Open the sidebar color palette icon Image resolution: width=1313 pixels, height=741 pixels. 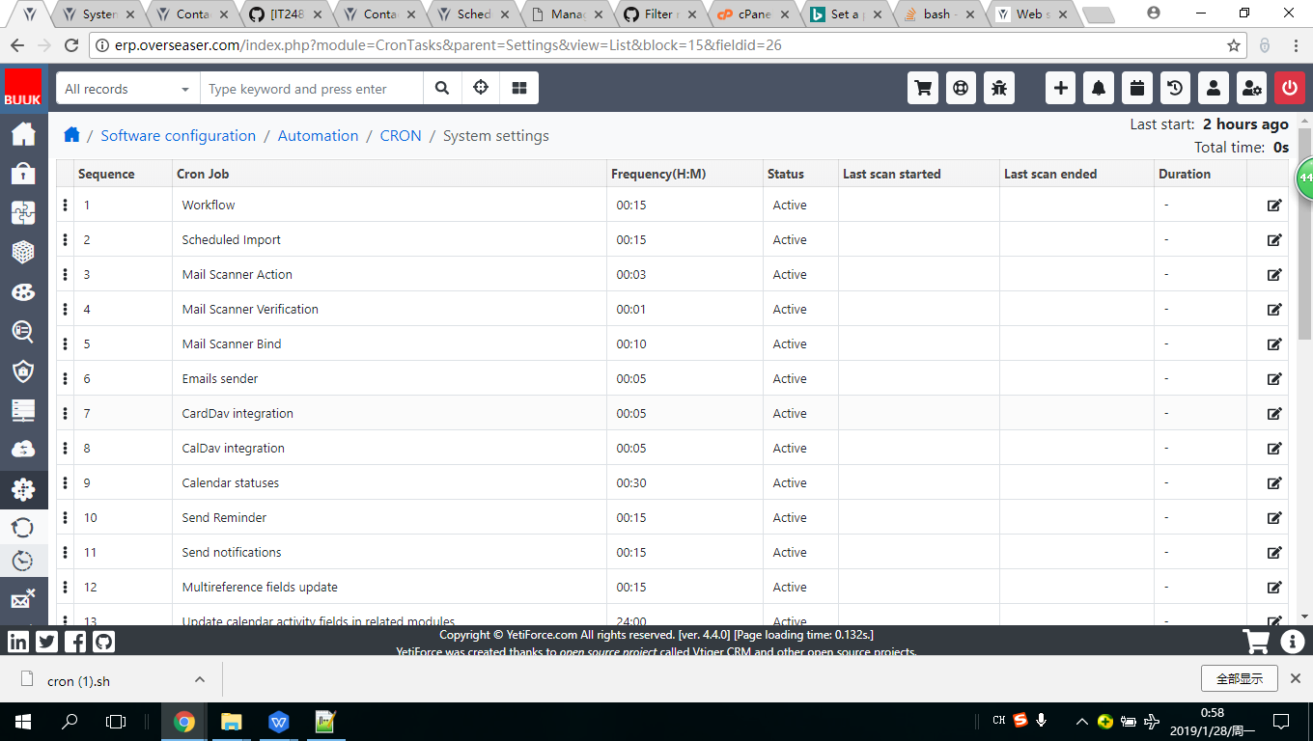(23, 291)
